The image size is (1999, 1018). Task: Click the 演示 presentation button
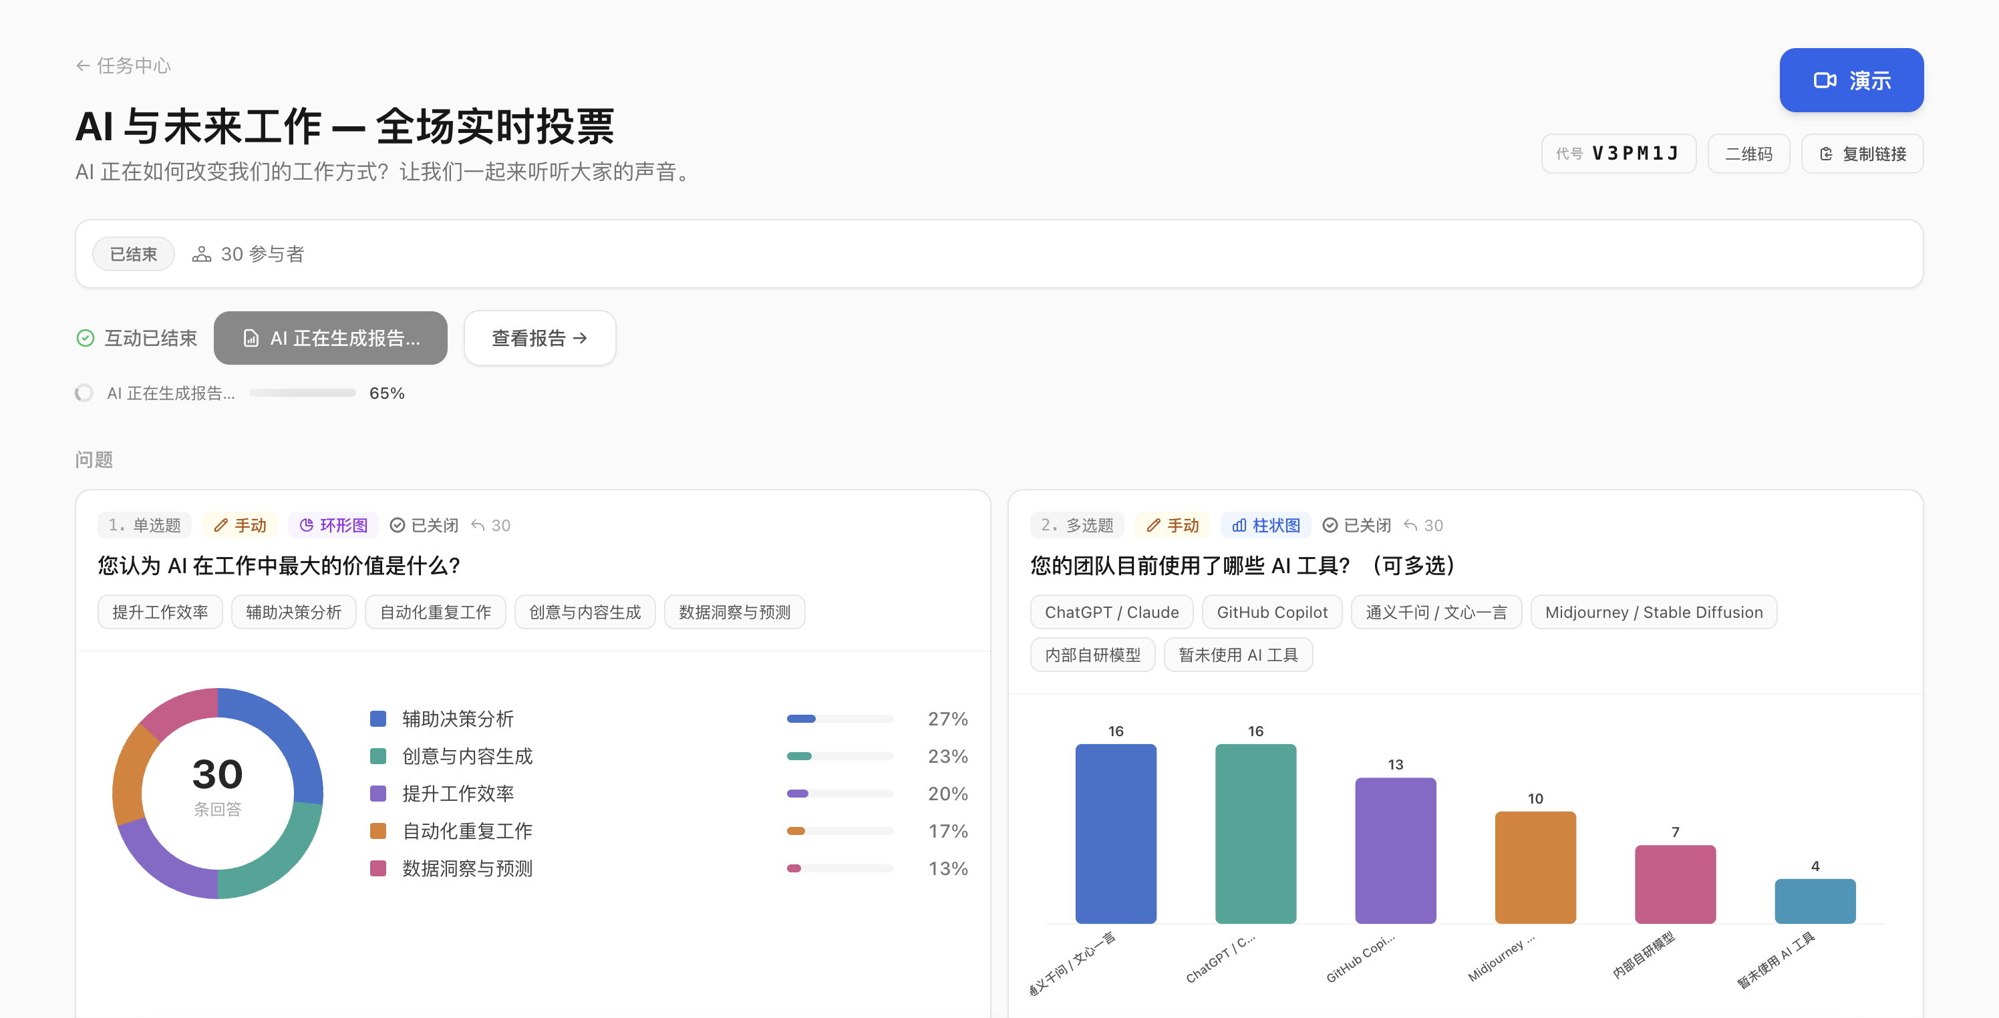(x=1851, y=80)
